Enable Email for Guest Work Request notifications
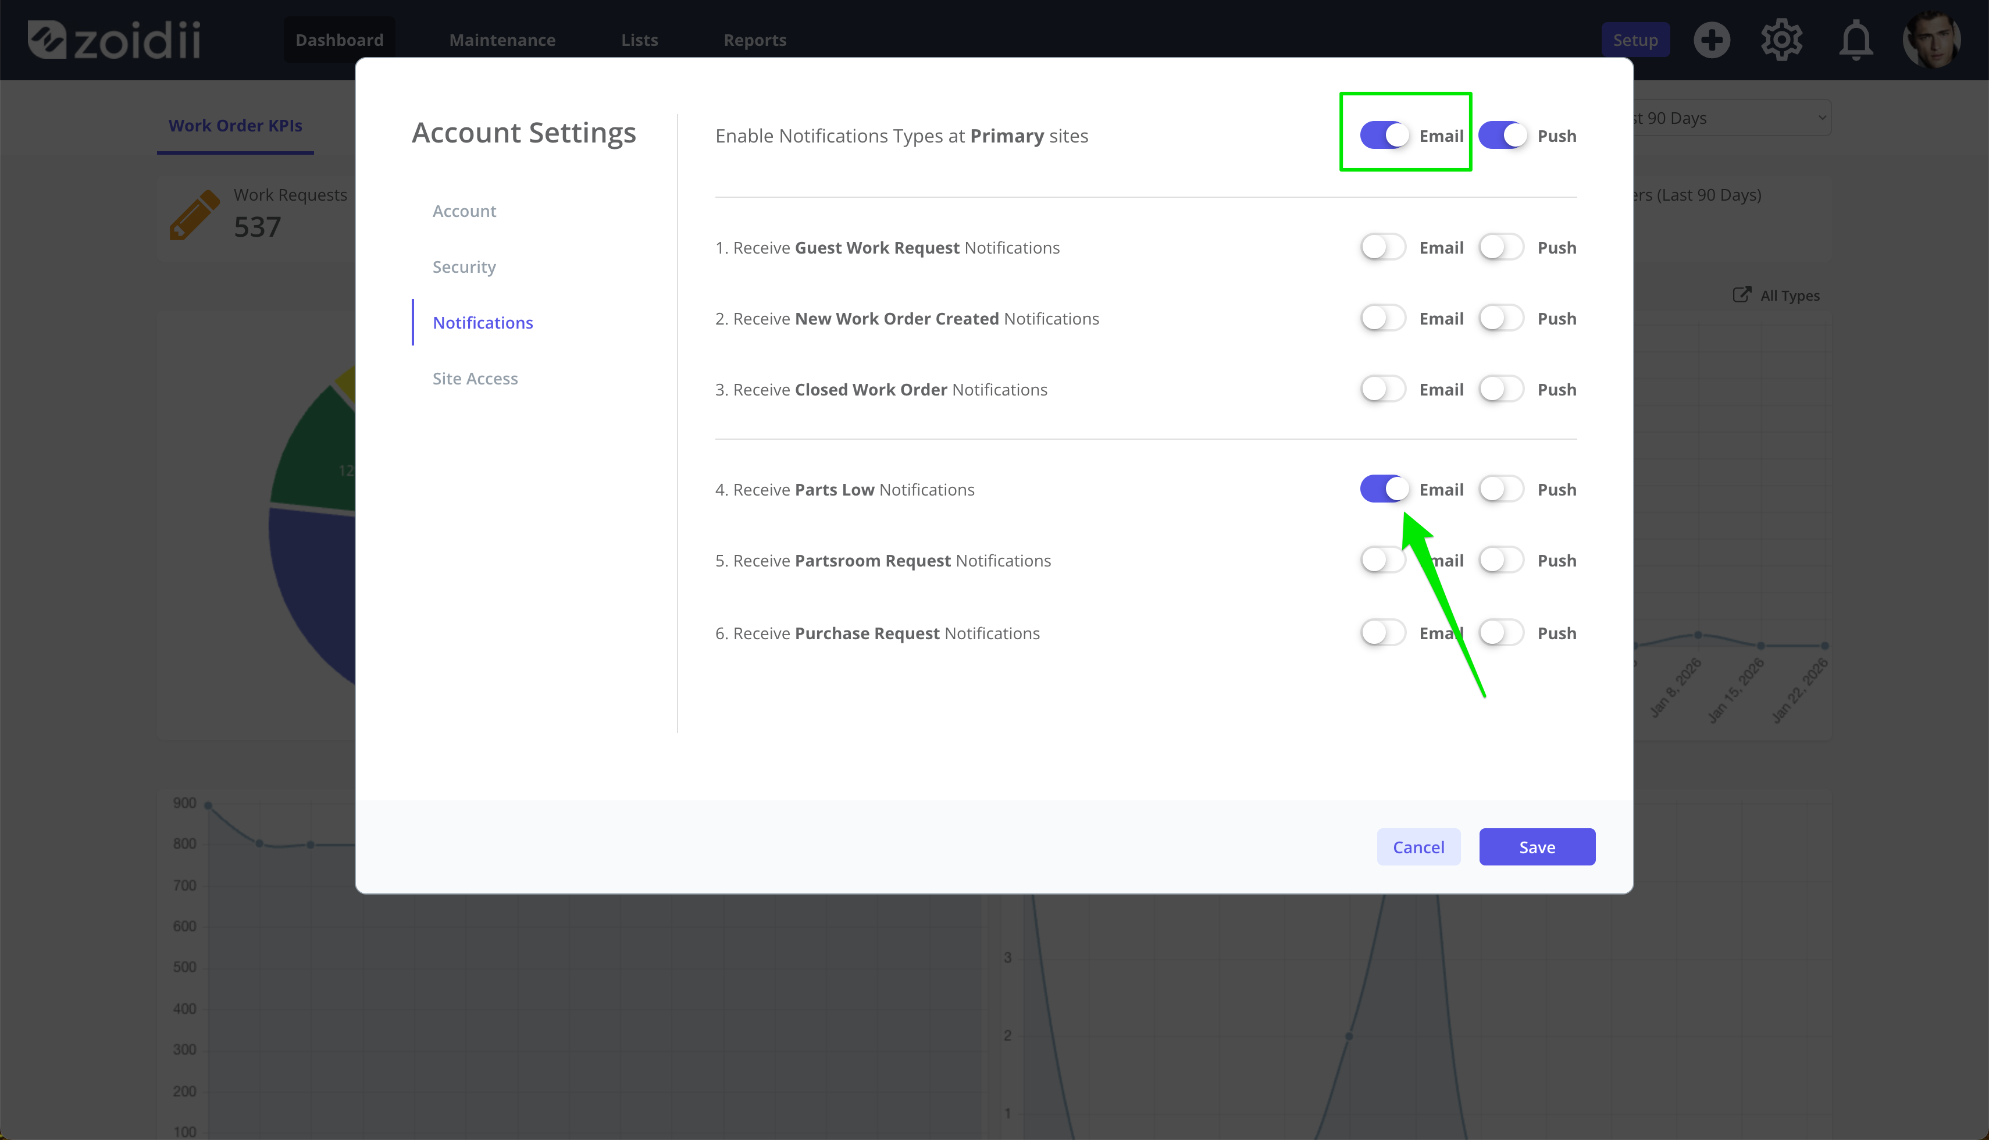Viewport: 1989px width, 1140px height. 1384,247
